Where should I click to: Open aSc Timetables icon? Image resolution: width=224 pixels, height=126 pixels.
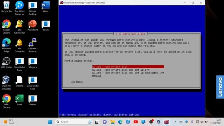pos(20,45)
